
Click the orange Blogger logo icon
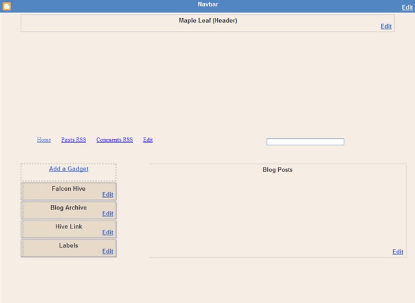(6, 6)
